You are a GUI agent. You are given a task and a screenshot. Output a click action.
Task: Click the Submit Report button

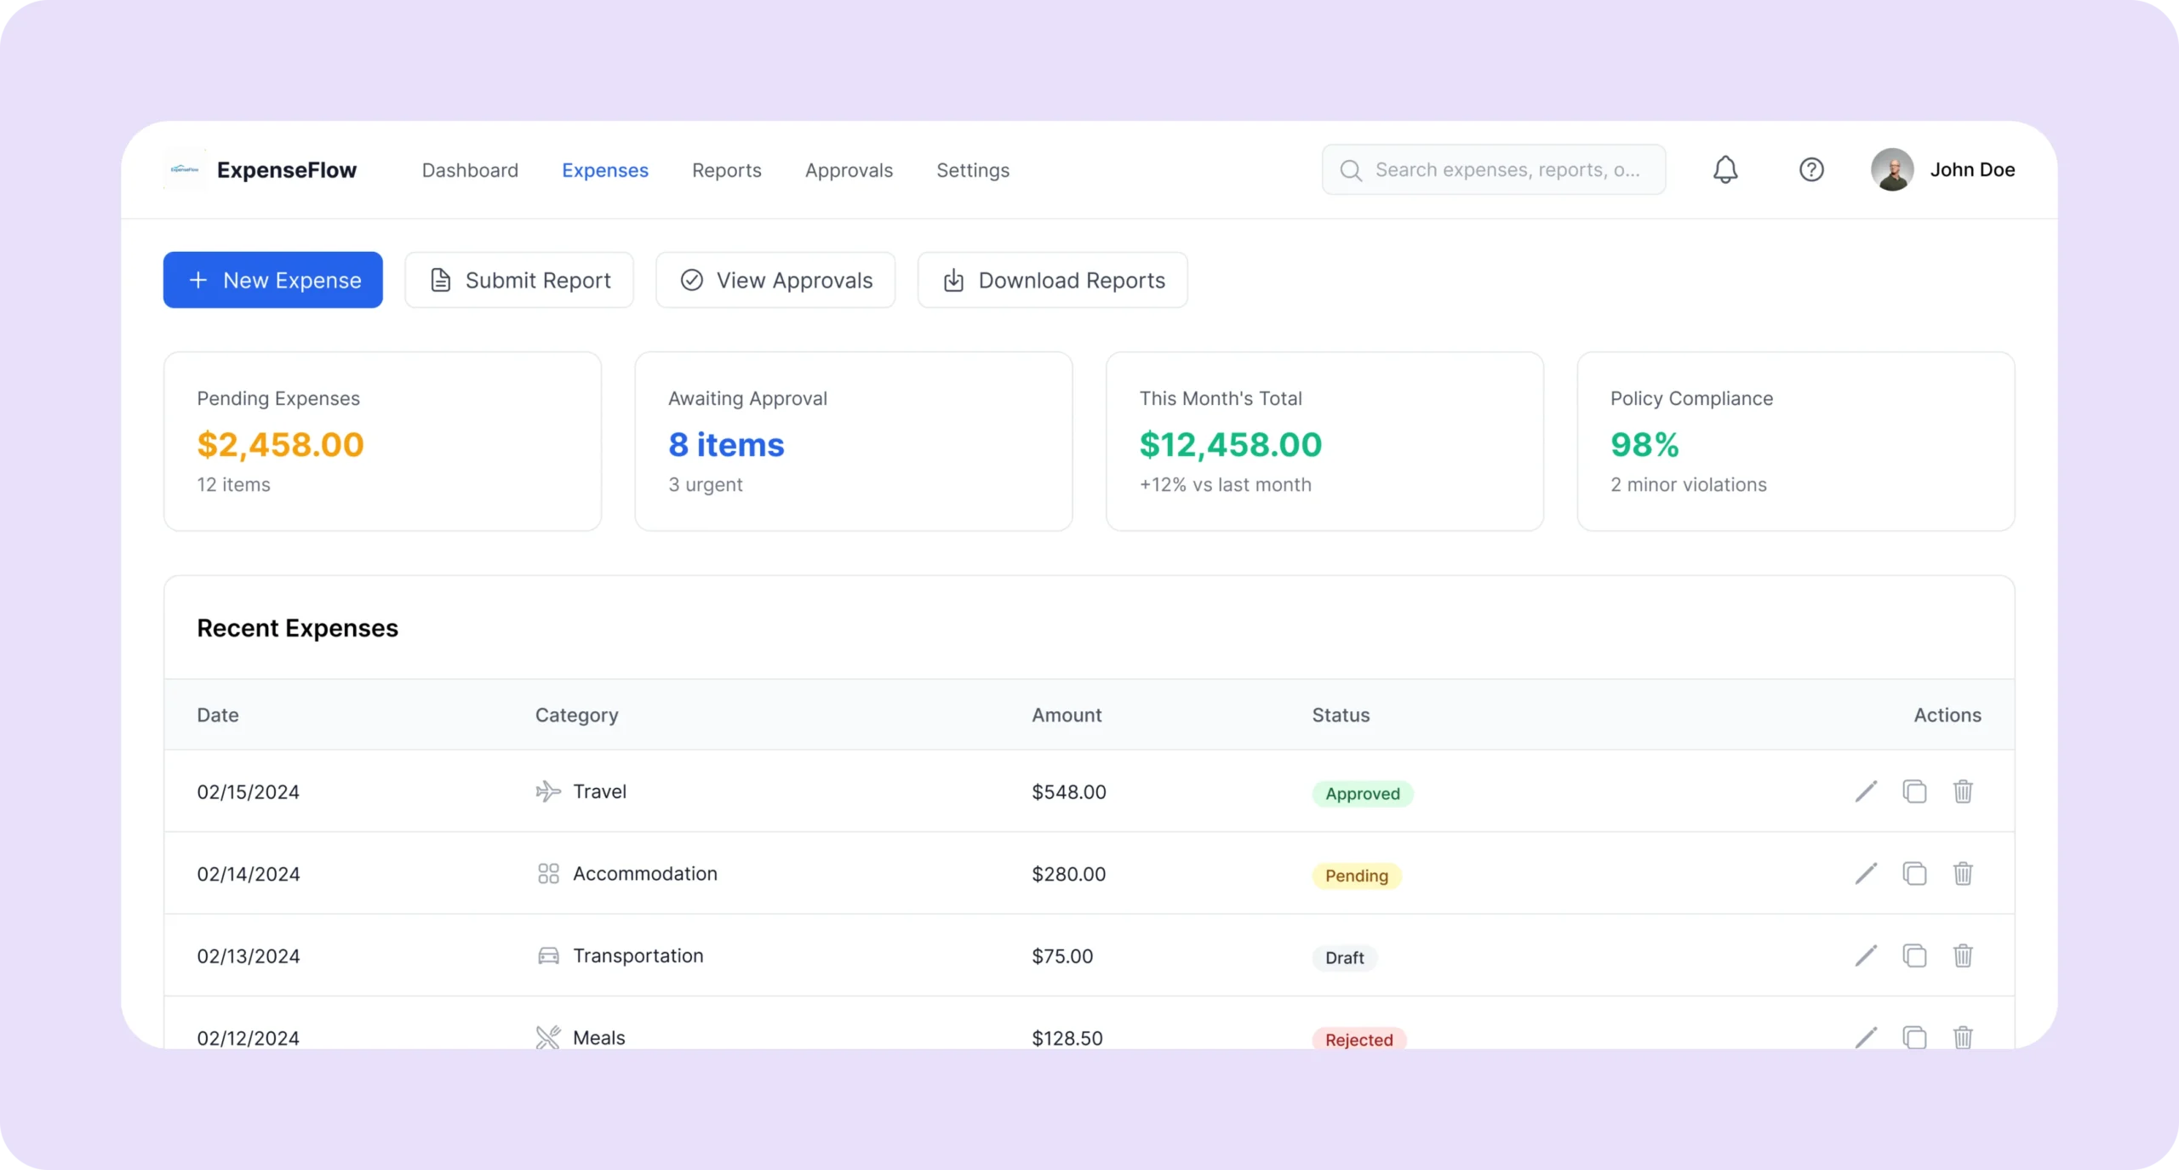click(519, 280)
